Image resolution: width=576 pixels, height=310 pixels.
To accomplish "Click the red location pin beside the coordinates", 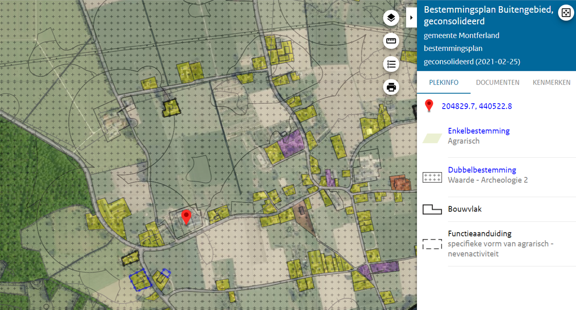I will (429, 106).
